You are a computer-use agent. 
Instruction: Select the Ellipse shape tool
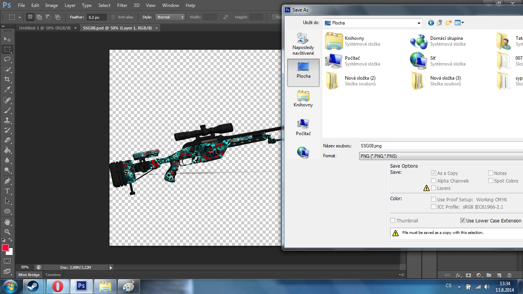tap(7, 211)
